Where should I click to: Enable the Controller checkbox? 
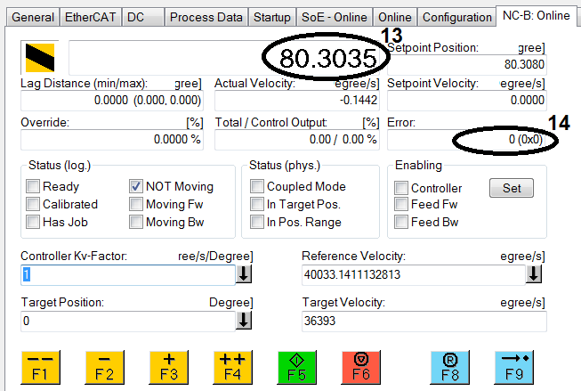[x=401, y=188]
